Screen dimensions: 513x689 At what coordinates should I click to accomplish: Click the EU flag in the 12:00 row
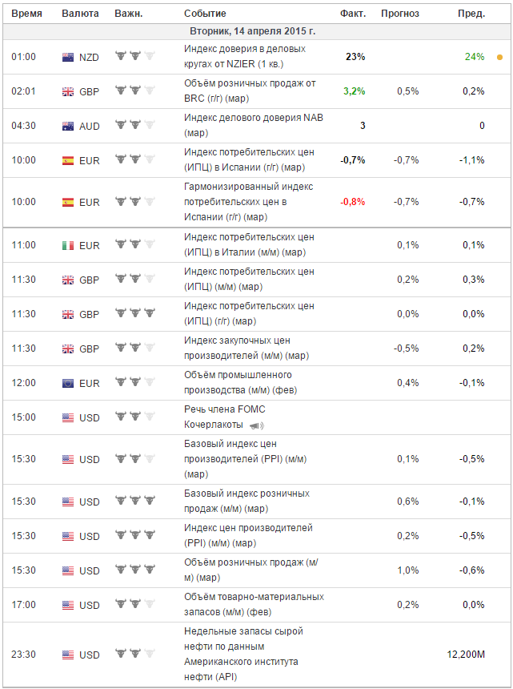68,384
